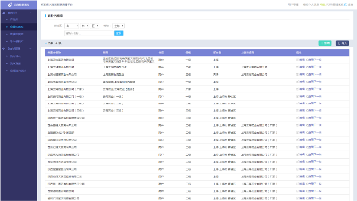Open 产品库 in the sidebar

14,19
